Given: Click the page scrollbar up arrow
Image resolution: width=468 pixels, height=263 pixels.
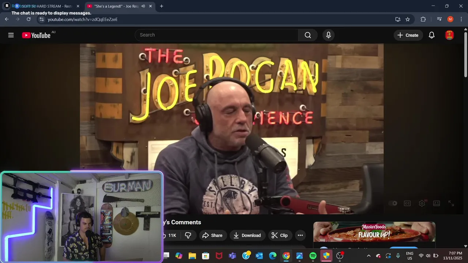Looking at the screenshot, I should coord(465,29).
